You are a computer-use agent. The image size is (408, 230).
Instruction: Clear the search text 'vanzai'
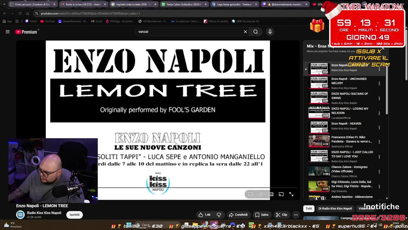(x=245, y=32)
